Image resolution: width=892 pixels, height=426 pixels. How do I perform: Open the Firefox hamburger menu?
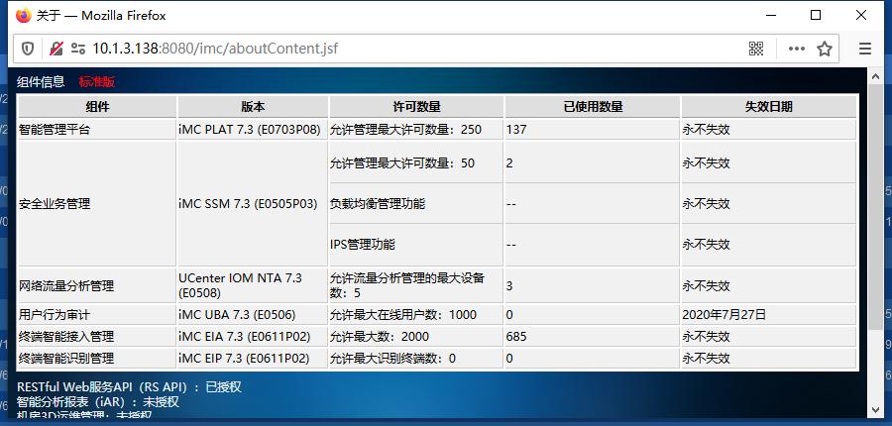click(865, 49)
